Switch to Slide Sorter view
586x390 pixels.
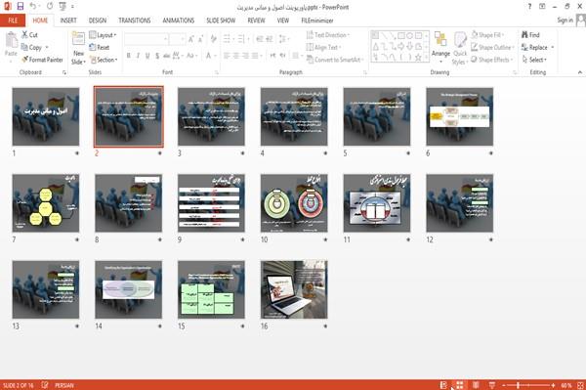tap(460, 385)
